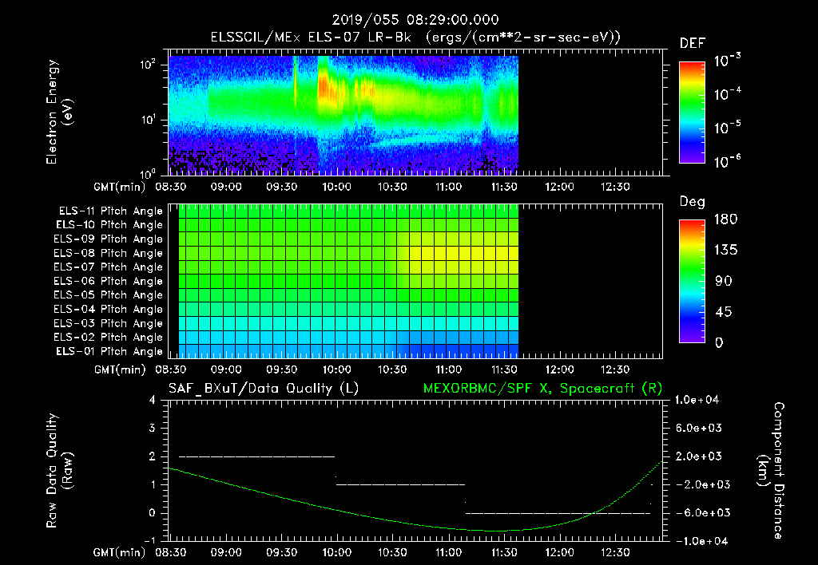Select the ELS-09 Pitch Angle row label

point(109,239)
